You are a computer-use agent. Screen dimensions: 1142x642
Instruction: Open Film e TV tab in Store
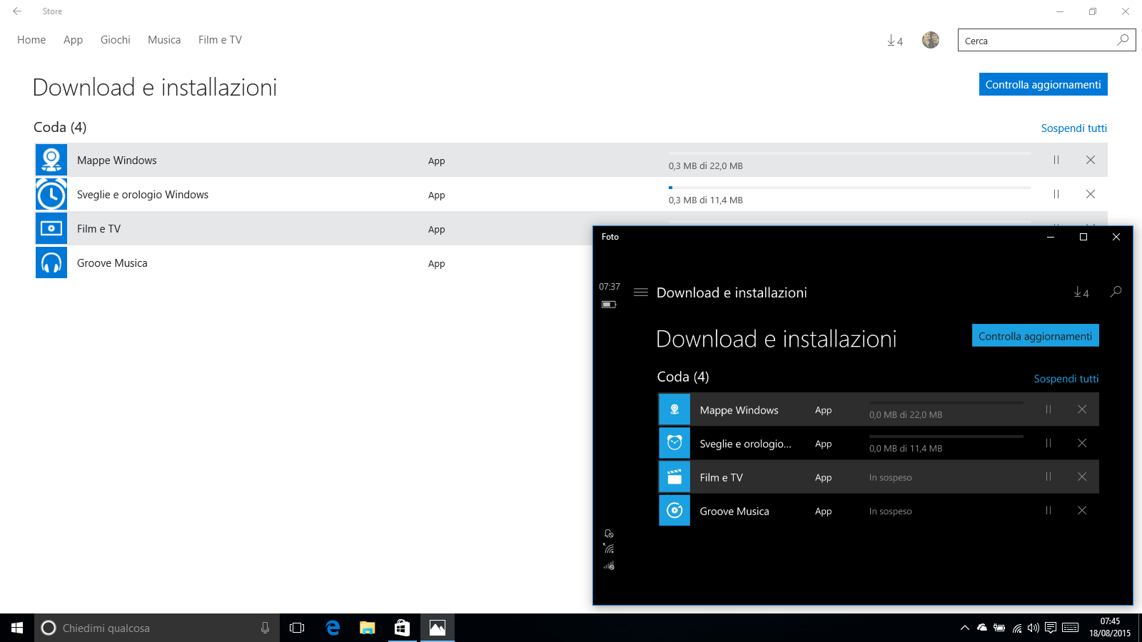pyautogui.click(x=220, y=40)
